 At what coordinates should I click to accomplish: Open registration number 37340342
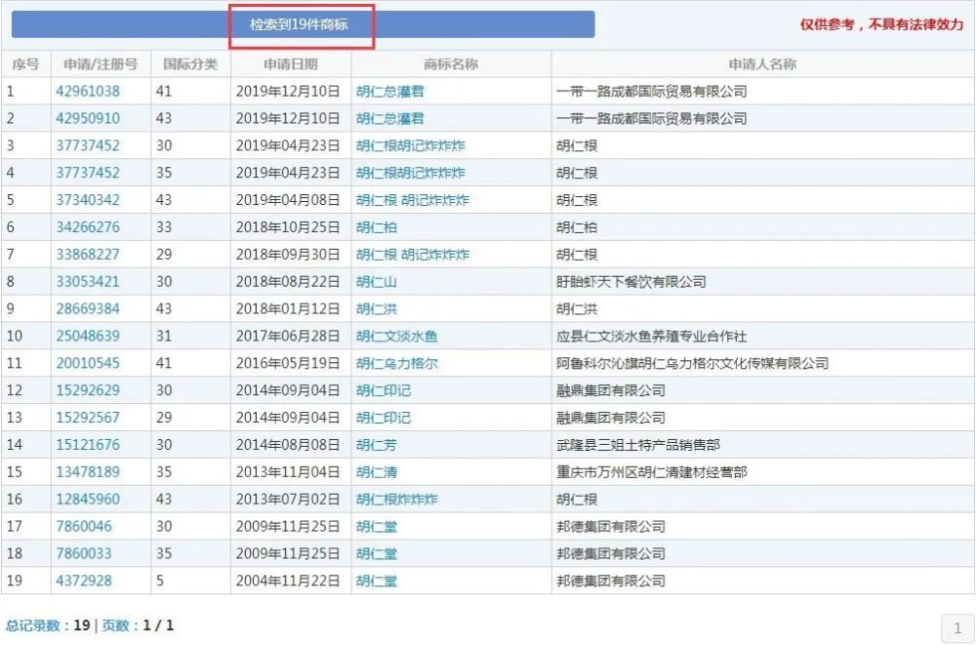click(x=88, y=200)
